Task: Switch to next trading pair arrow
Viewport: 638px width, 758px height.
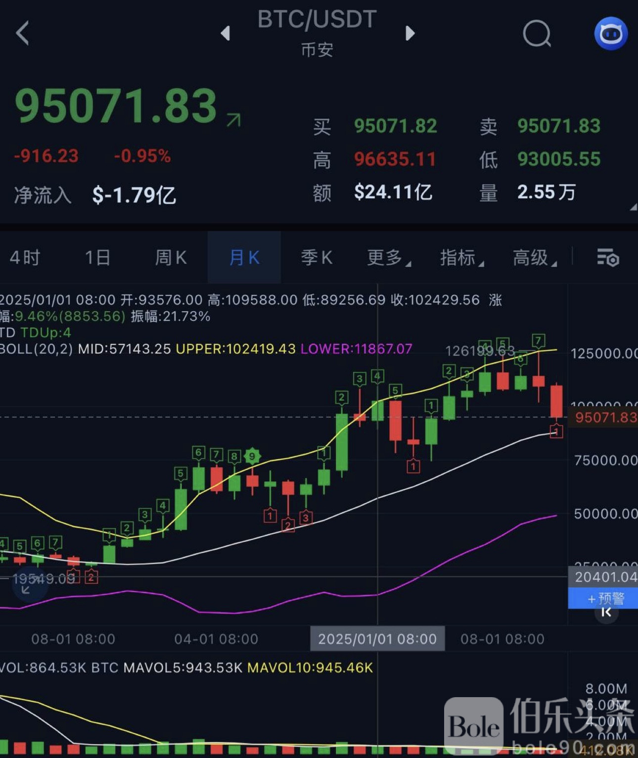Action: pyautogui.click(x=410, y=33)
